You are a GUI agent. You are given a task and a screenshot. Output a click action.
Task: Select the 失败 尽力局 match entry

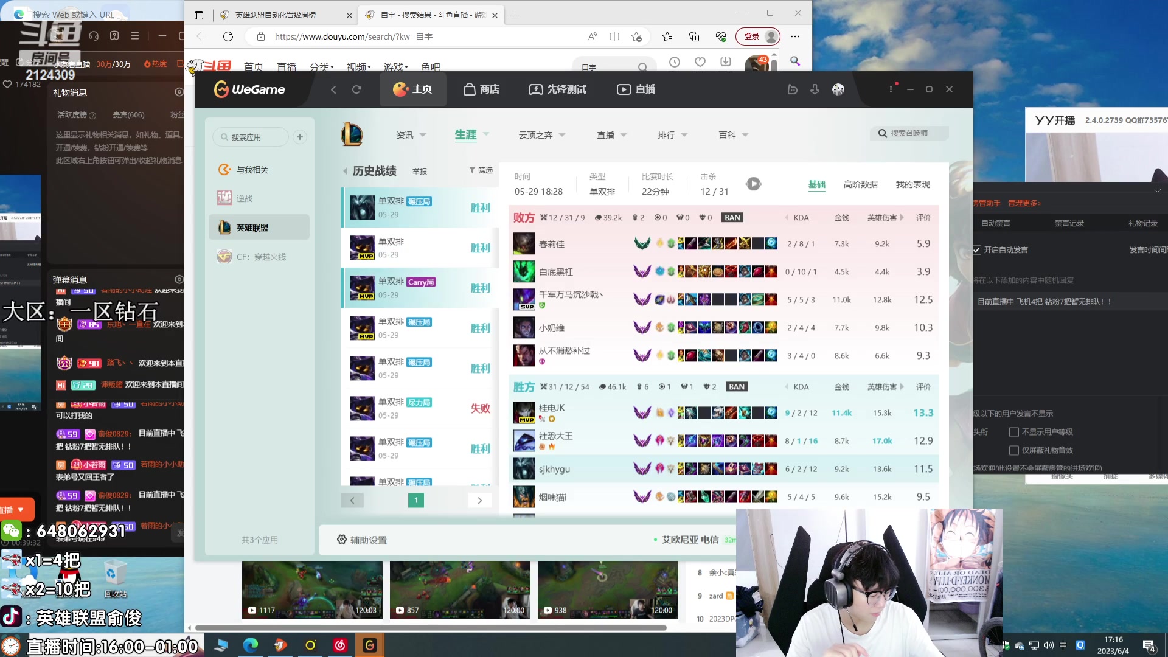pyautogui.click(x=420, y=408)
